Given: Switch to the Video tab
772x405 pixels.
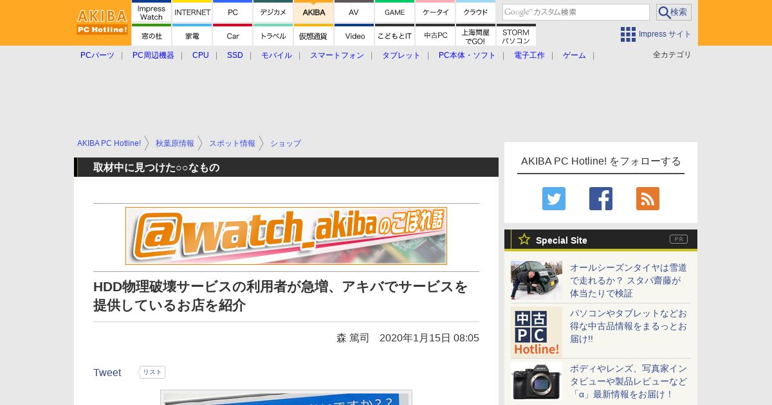Looking at the screenshot, I should [354, 35].
